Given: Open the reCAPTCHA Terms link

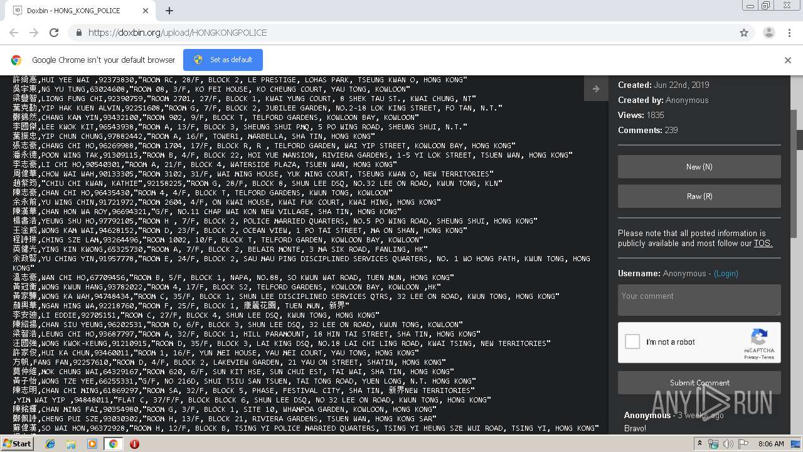Looking at the screenshot, I should 768,357.
